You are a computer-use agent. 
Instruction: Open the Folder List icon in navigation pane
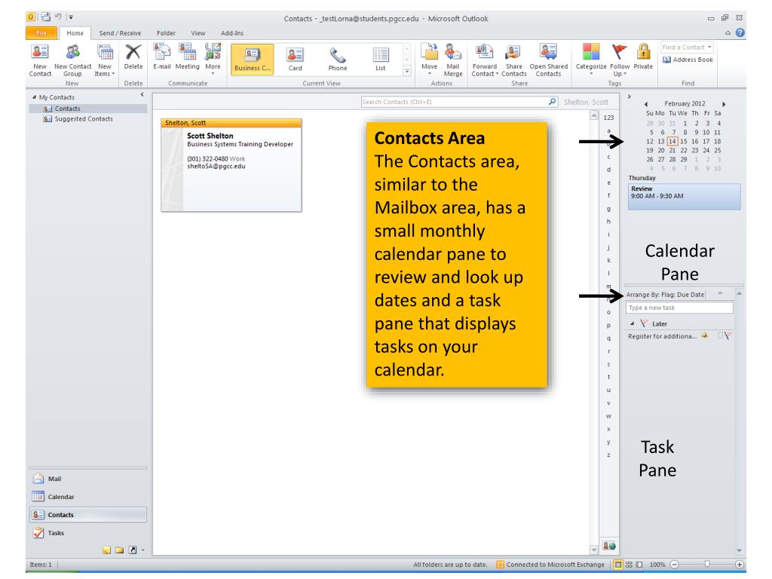click(x=119, y=550)
